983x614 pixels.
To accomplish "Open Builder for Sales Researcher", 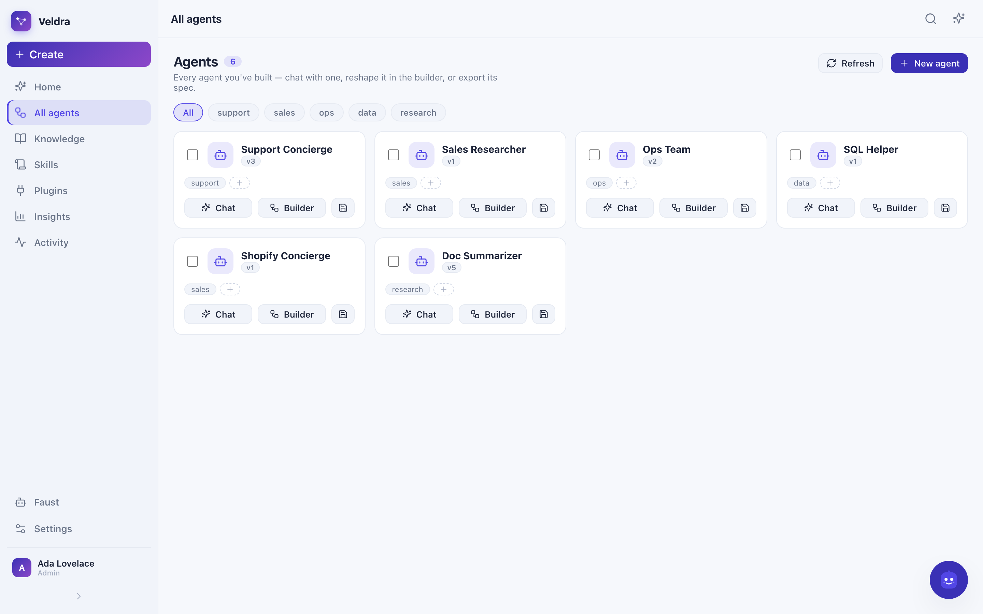I will (x=492, y=208).
